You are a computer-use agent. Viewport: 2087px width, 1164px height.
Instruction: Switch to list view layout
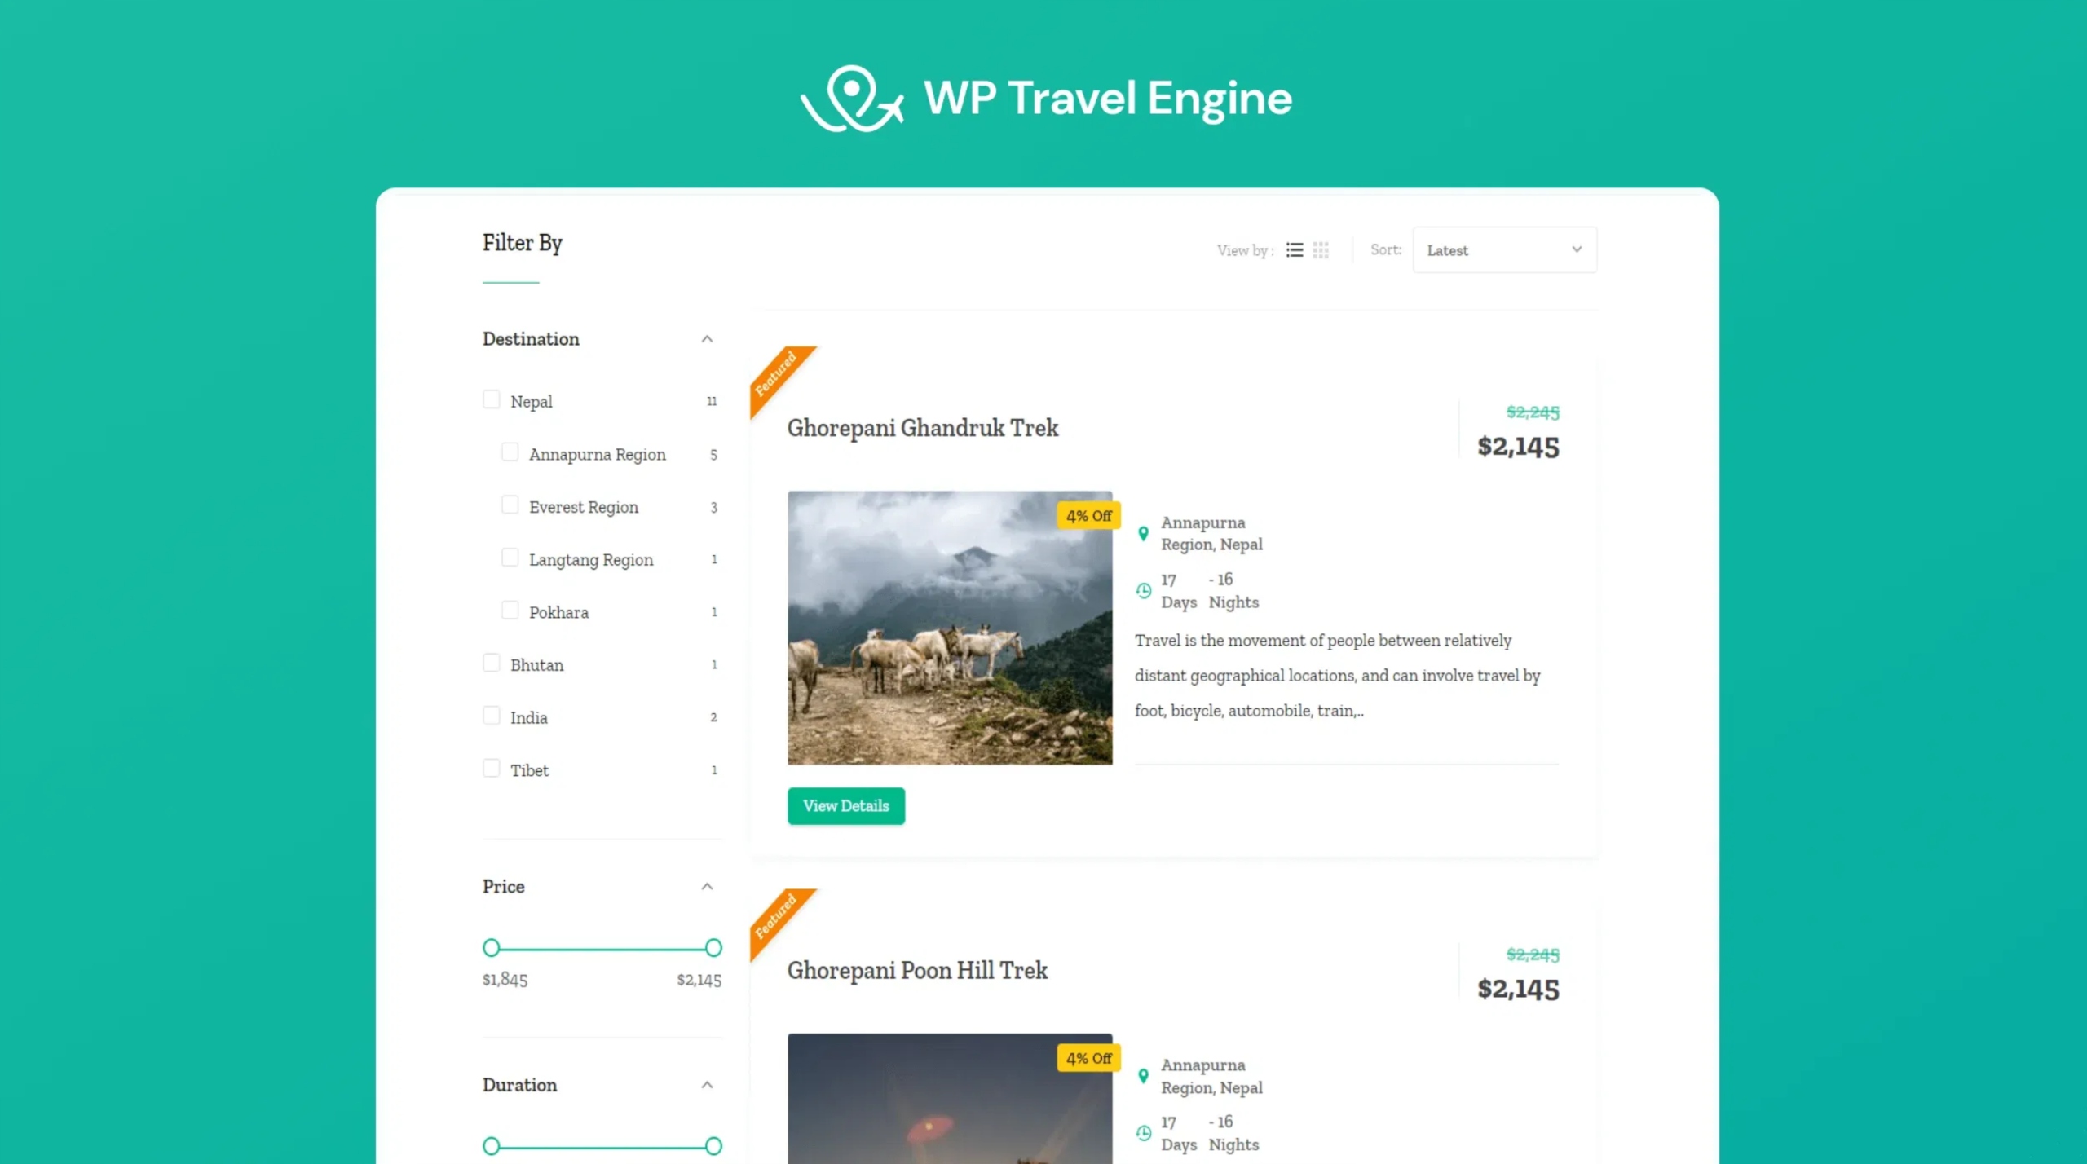click(1294, 250)
